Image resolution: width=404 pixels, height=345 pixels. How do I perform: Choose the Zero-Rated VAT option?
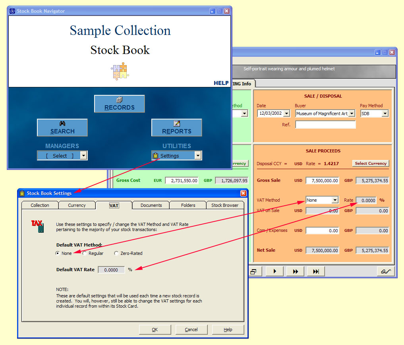116,253
